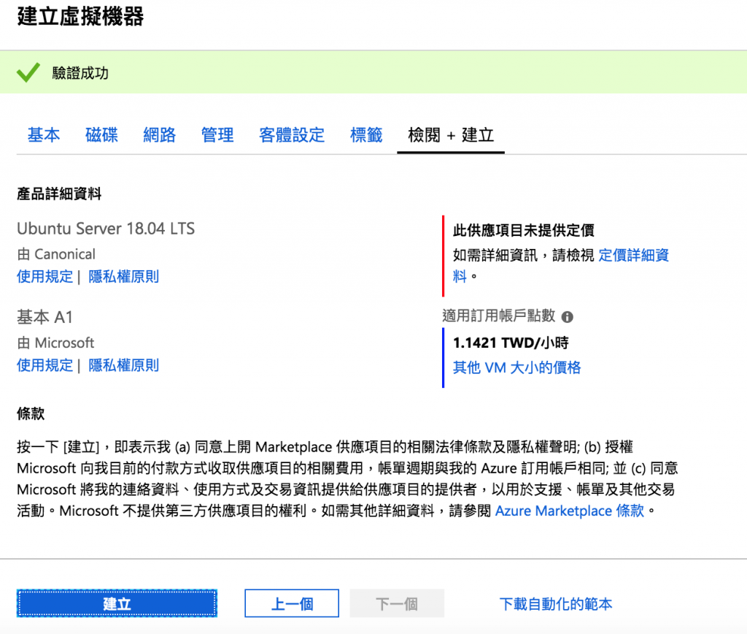Viewport: 747px width, 634px height.
Task: Open the 定價詳細資料 link
Action: [x=633, y=255]
